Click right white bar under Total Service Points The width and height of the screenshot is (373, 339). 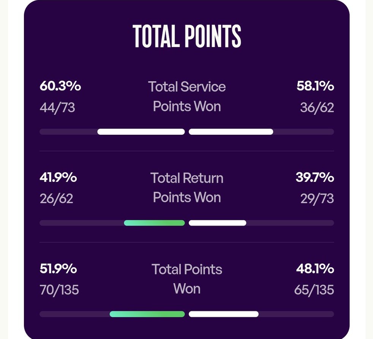pyautogui.click(x=231, y=132)
